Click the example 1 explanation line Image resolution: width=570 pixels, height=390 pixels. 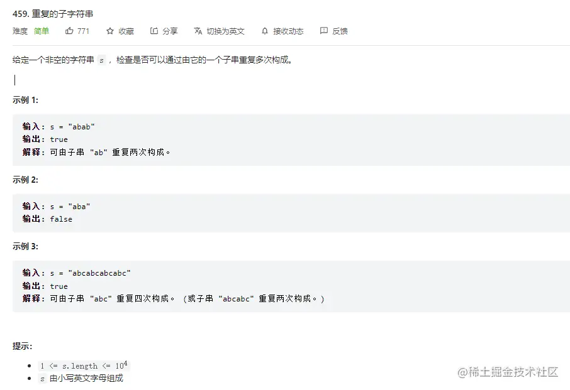tap(97, 153)
